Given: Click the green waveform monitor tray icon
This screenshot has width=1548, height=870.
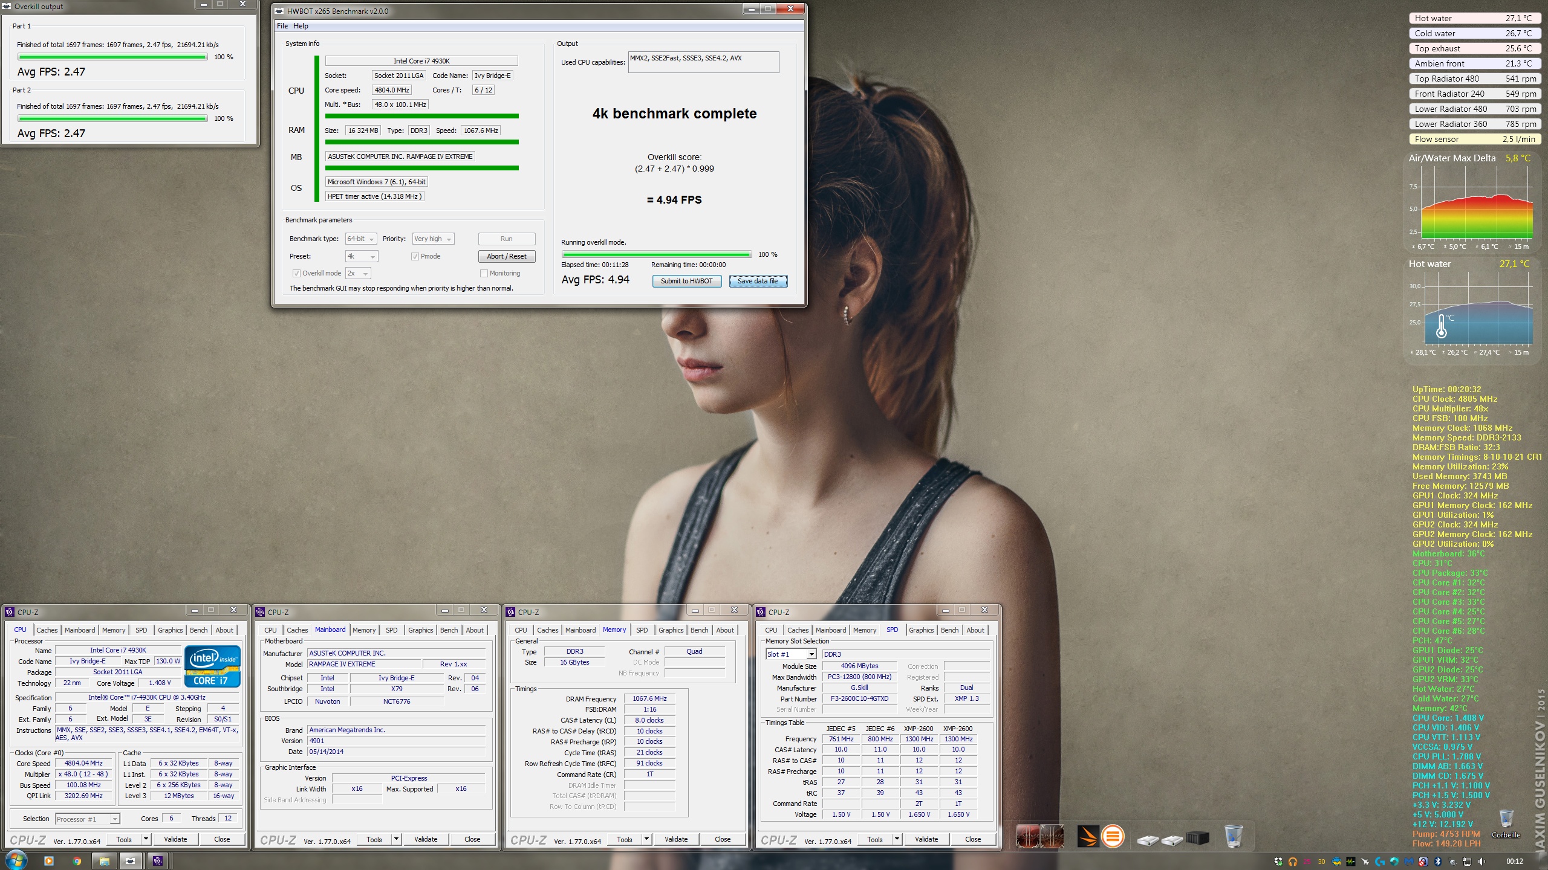Looking at the screenshot, I should (1351, 862).
